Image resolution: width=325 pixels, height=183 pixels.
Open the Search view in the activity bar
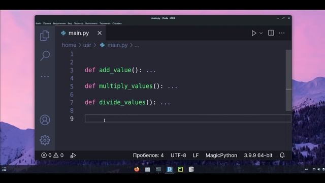point(45,55)
